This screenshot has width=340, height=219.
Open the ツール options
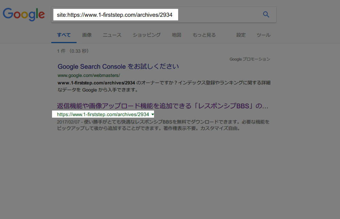(263, 35)
